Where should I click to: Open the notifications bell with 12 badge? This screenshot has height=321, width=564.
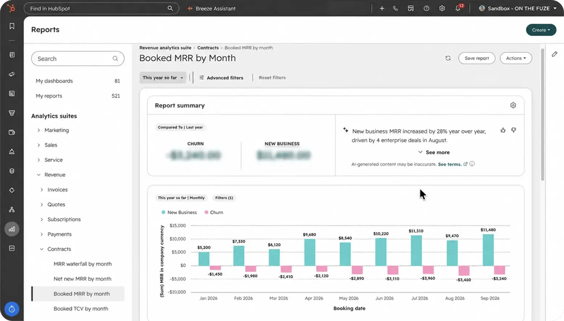[x=459, y=8]
